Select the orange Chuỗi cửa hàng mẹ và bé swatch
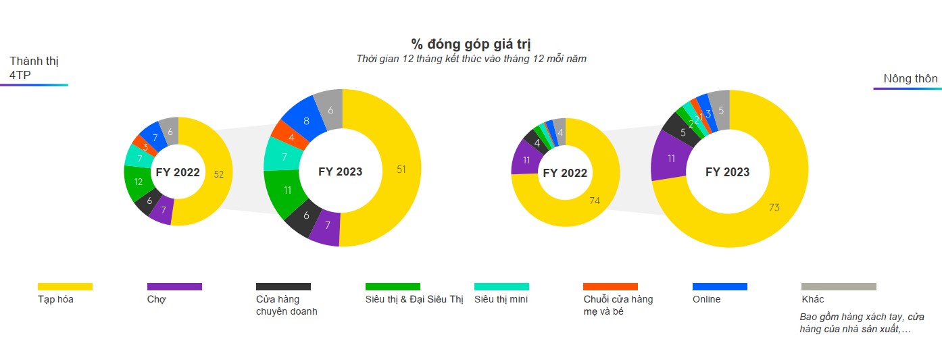 click(610, 287)
